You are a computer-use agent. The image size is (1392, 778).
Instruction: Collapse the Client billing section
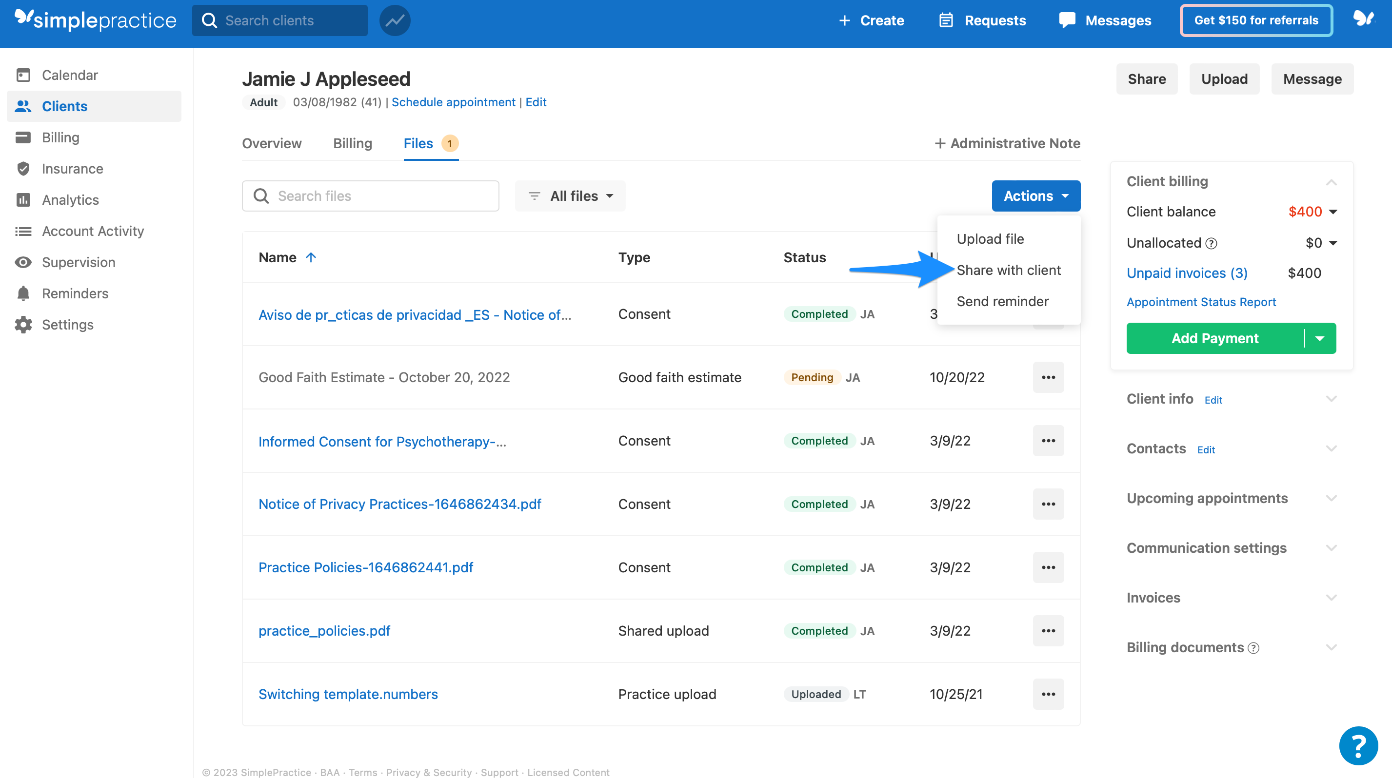click(1331, 181)
